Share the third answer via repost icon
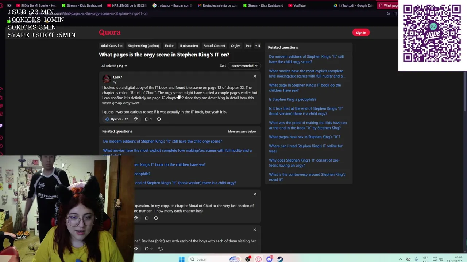The height and width of the screenshot is (262, 467). click(x=161, y=249)
